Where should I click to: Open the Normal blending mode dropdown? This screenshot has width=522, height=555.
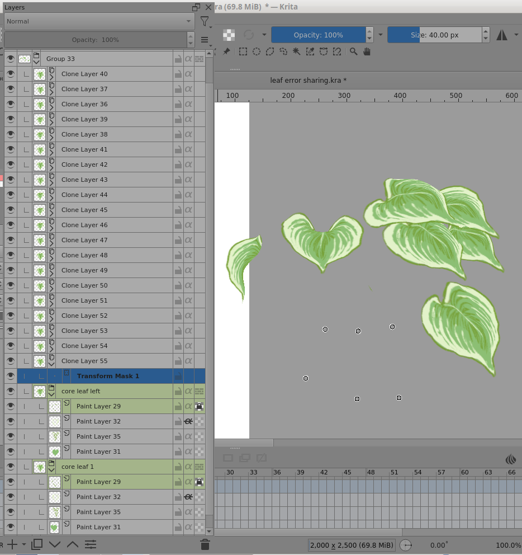[99, 21]
